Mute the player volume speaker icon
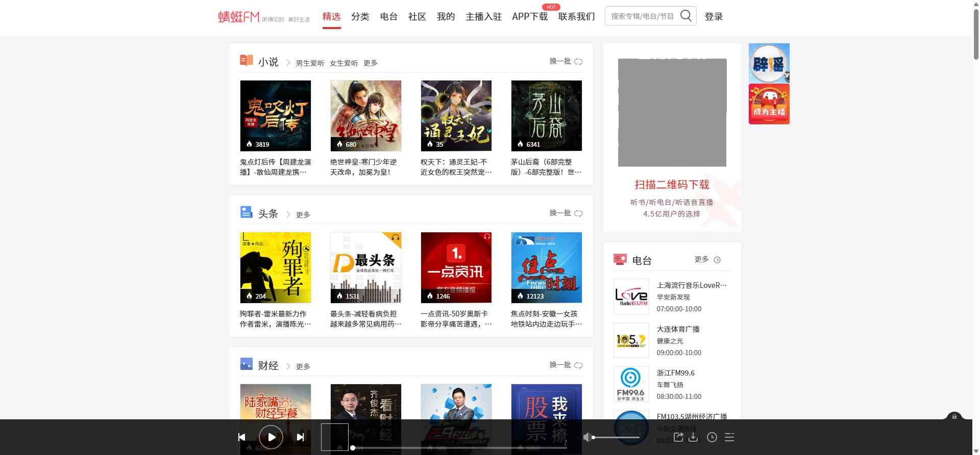The width and height of the screenshot is (980, 455). (587, 437)
